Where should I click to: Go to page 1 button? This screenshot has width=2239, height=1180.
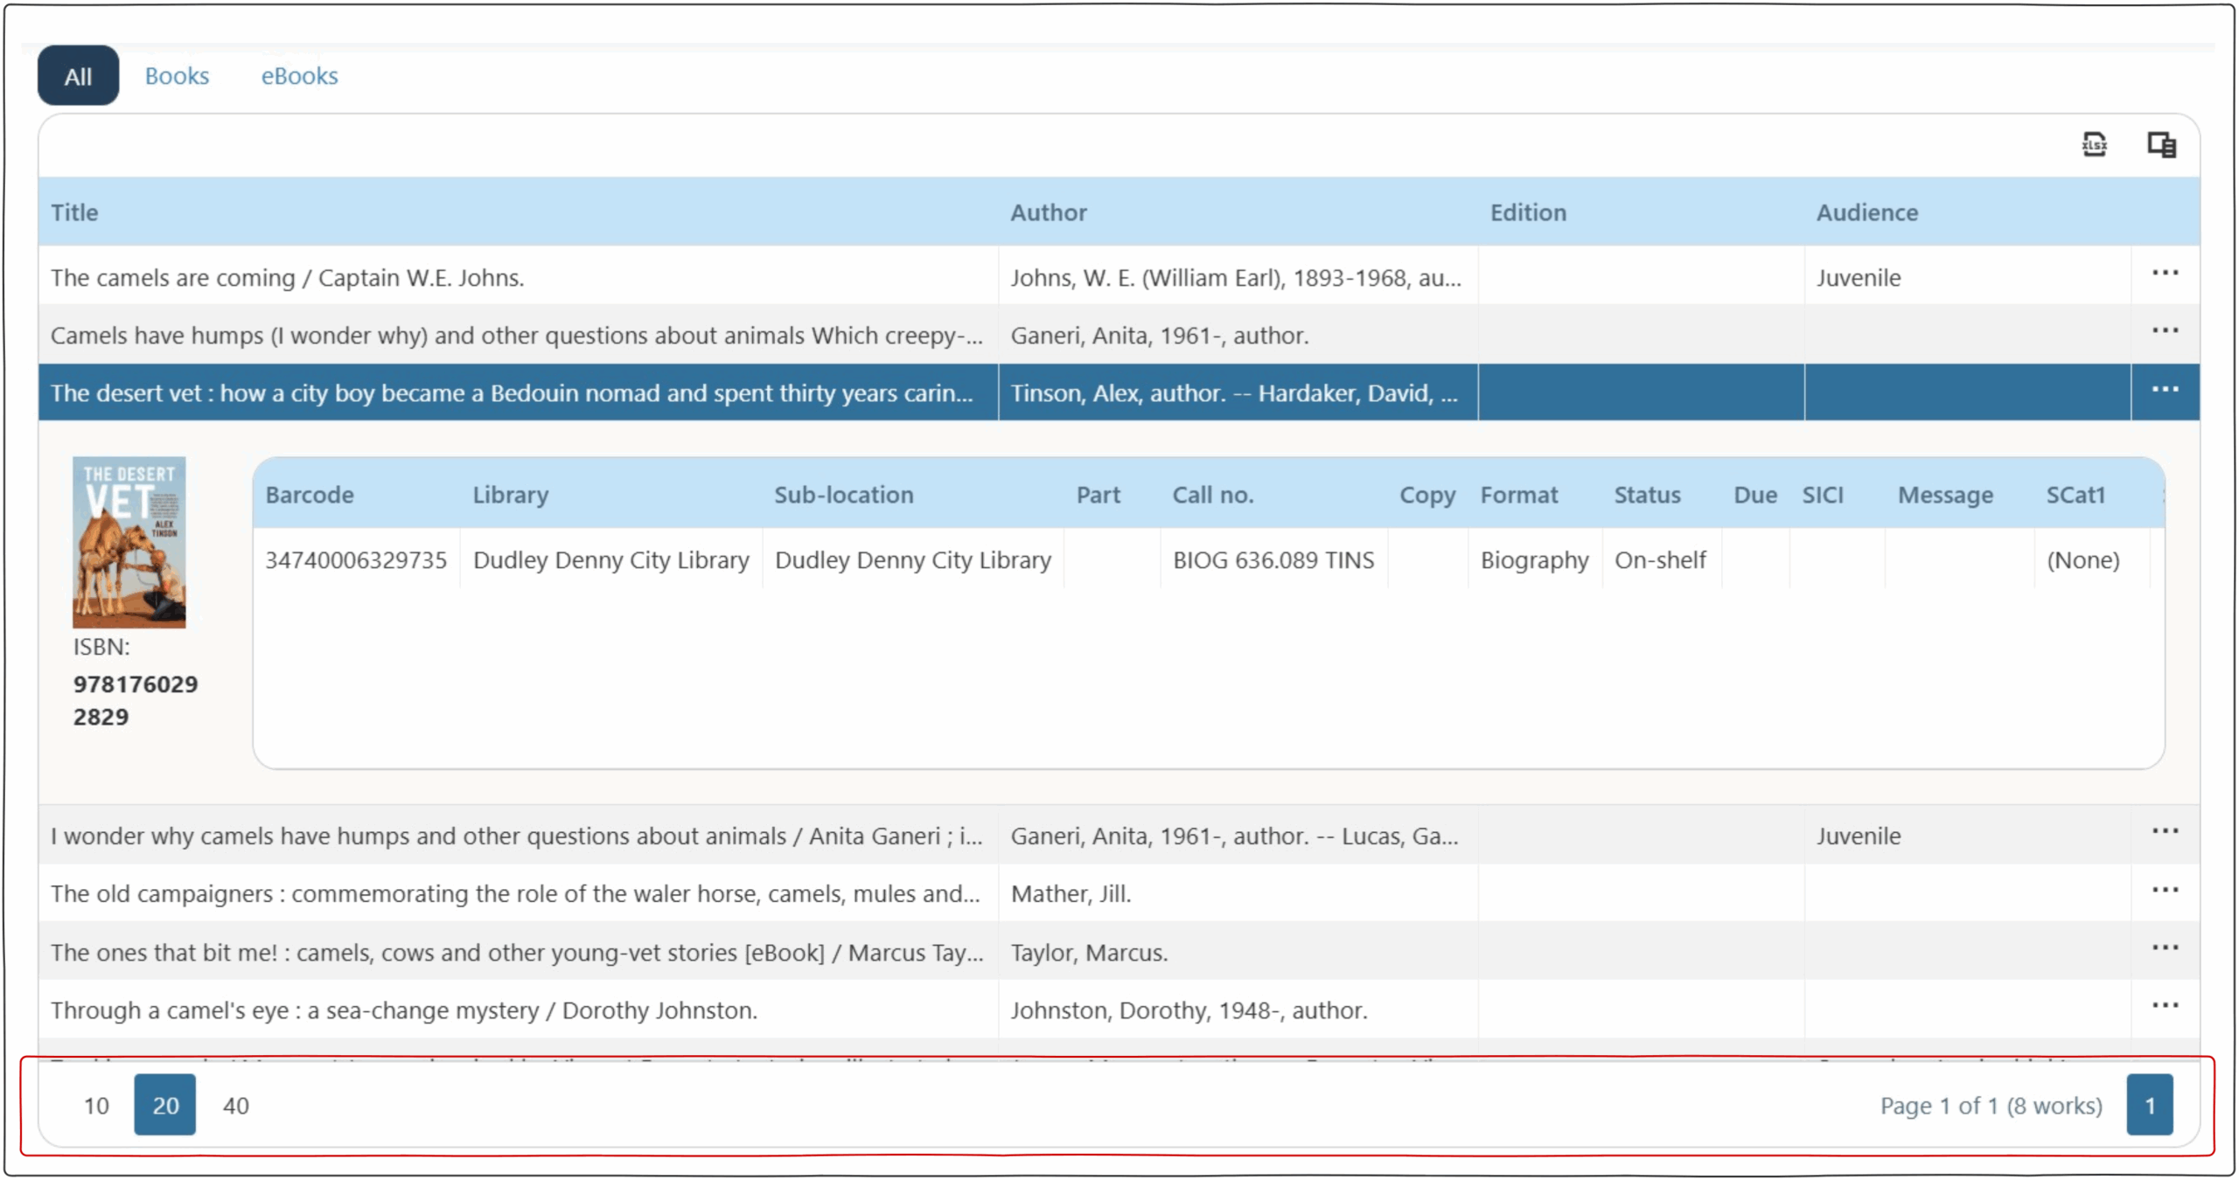[2149, 1106]
